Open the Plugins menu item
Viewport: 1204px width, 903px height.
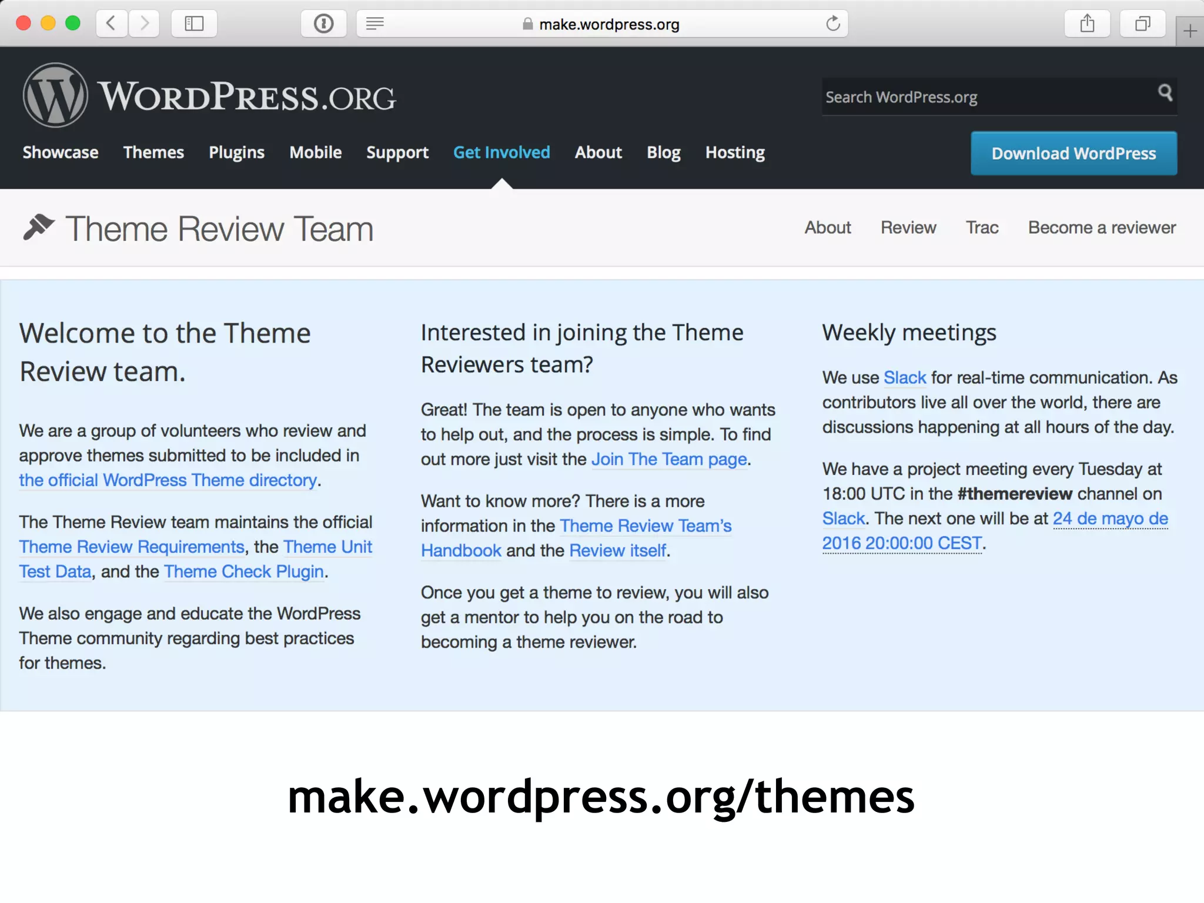pyautogui.click(x=237, y=152)
